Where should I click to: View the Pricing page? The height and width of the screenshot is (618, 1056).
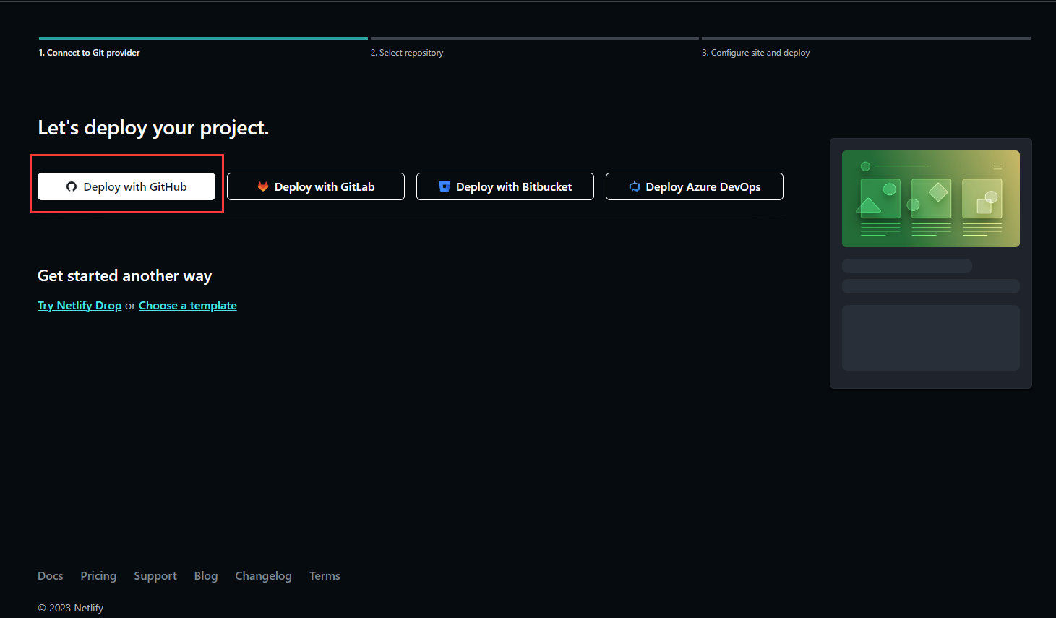[x=98, y=575]
